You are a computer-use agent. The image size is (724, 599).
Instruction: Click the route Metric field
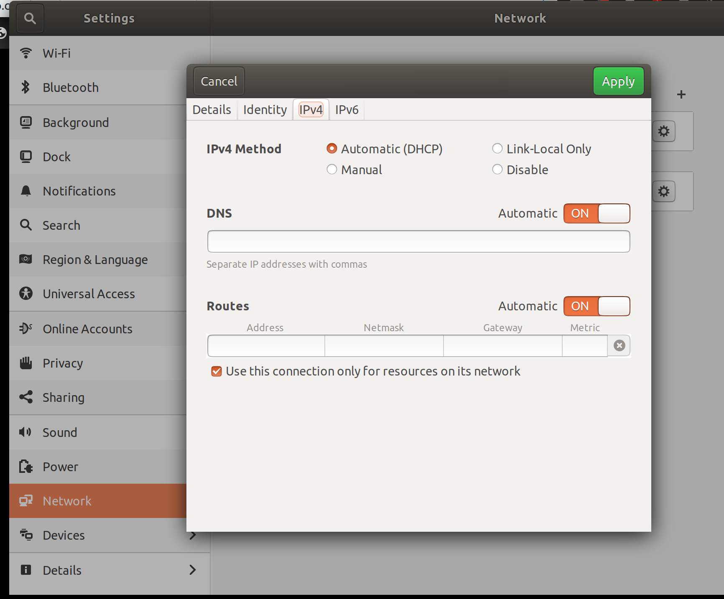point(585,345)
